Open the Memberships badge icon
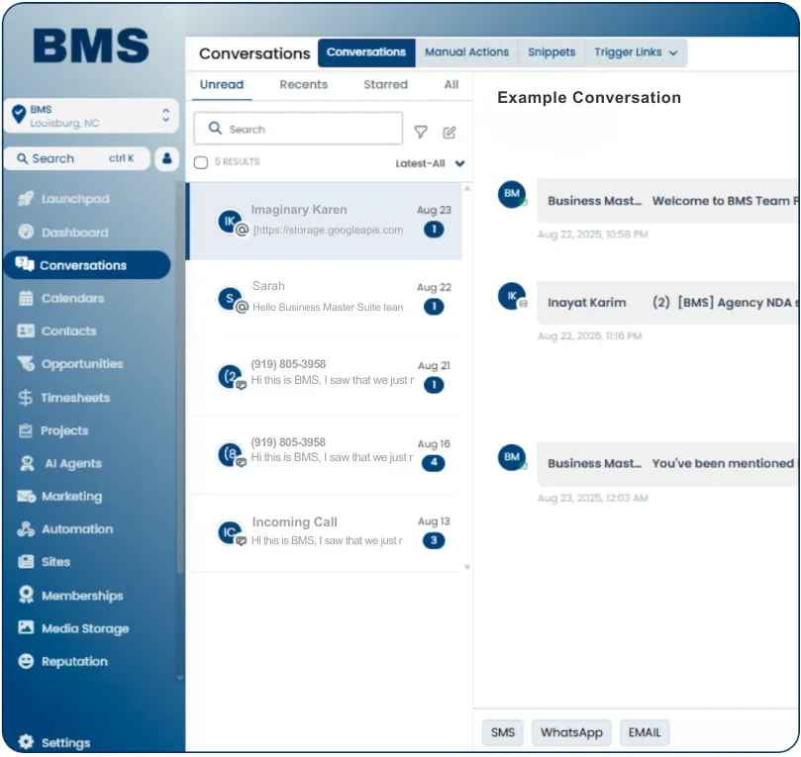Image resolution: width=801 pixels, height=757 pixels. click(x=26, y=595)
